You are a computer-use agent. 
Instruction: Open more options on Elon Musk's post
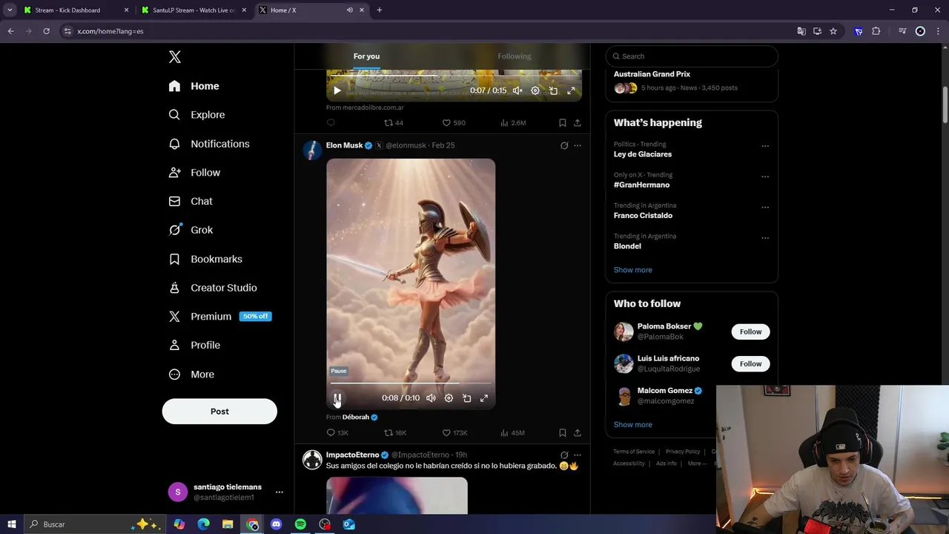[578, 145]
